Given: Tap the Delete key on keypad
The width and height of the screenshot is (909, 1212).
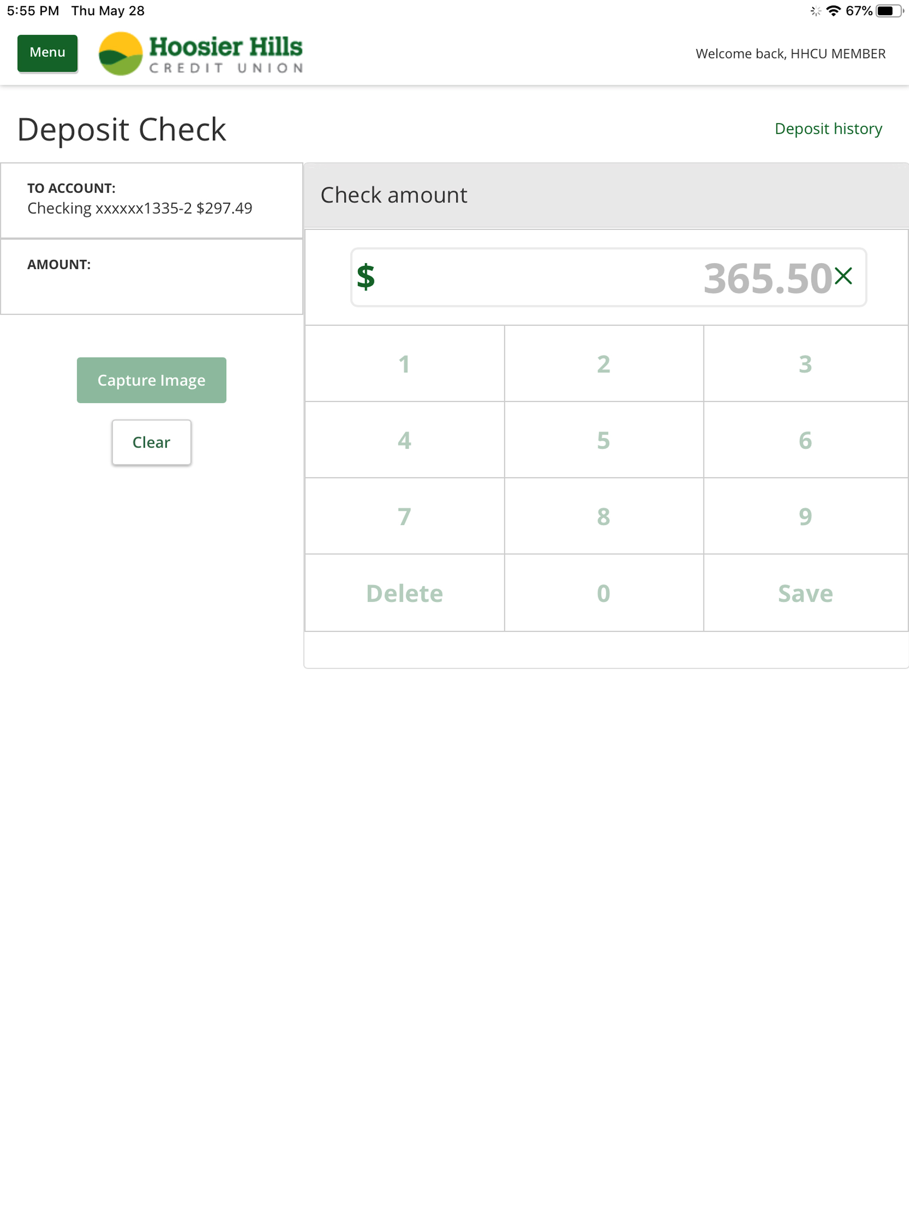Looking at the screenshot, I should pyautogui.click(x=405, y=593).
